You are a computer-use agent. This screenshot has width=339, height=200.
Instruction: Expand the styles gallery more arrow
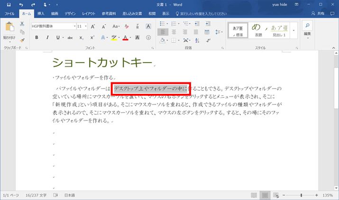[x=294, y=30]
